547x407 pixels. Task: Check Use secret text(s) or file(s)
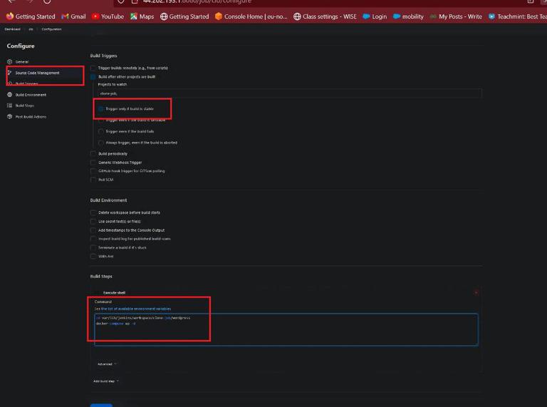(93, 222)
